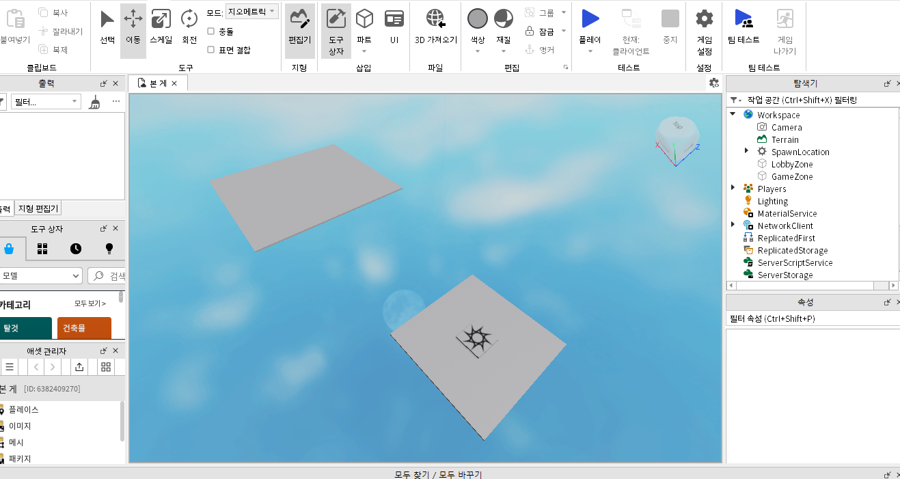The width and height of the screenshot is (900, 479).
Task: Open toolbox recent (clock) tab
Action: pos(76,249)
